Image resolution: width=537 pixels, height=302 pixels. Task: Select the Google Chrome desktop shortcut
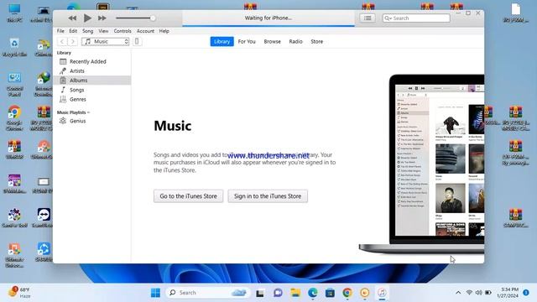14,118
